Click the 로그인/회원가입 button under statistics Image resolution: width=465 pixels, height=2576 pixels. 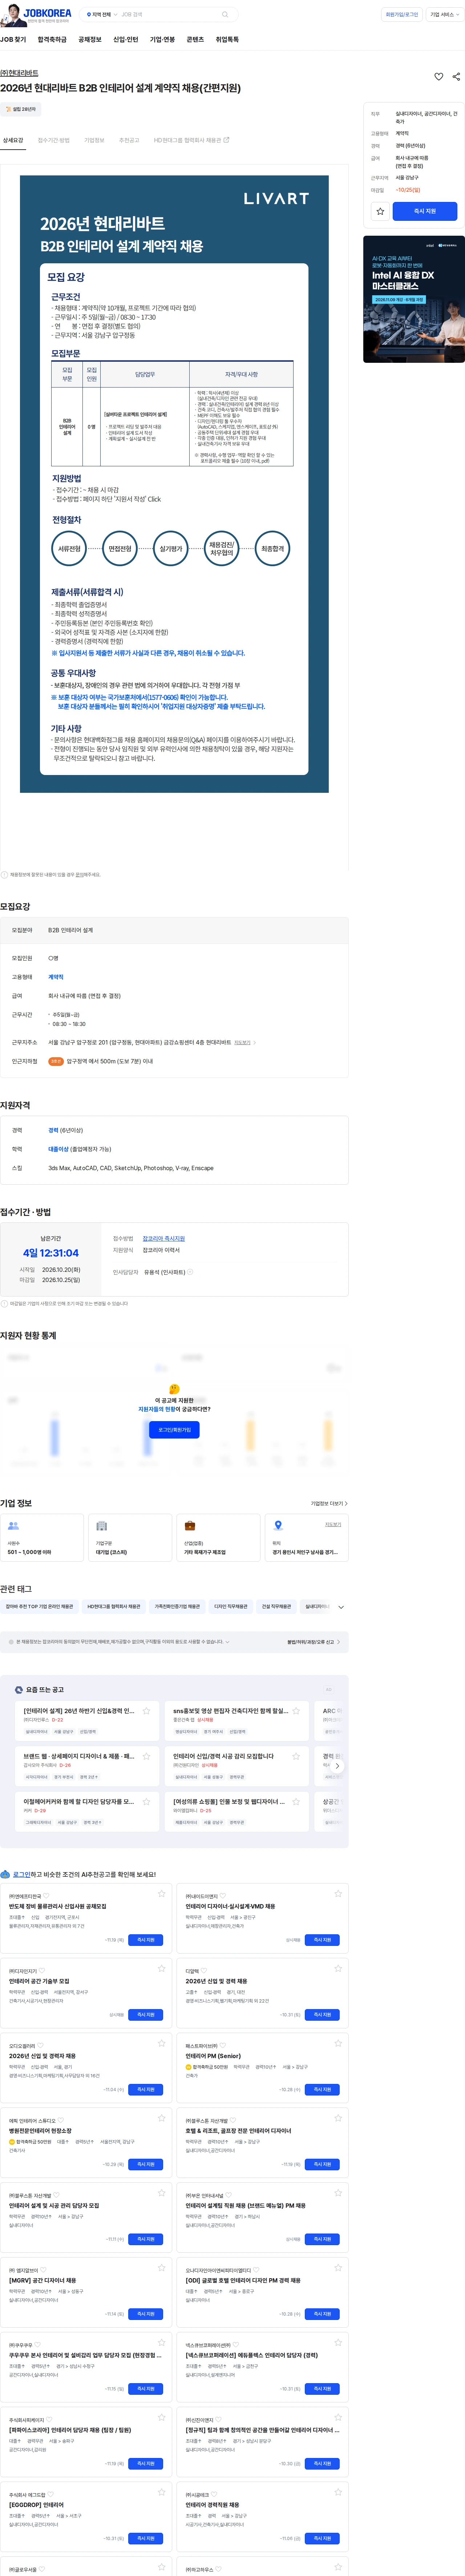tap(174, 1430)
